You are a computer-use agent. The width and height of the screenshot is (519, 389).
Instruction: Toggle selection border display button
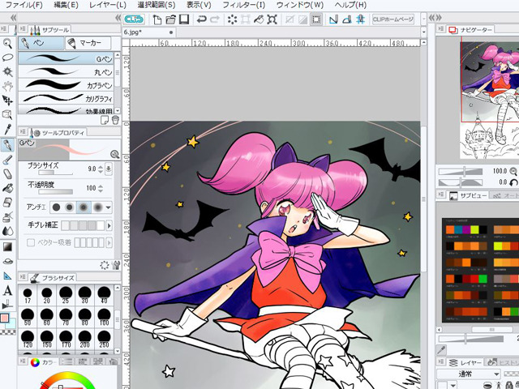pyautogui.click(x=316, y=19)
